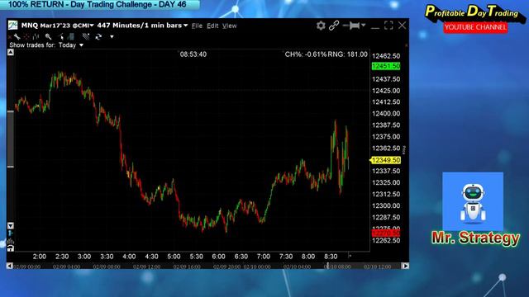Click vertical scroll up arrow at chart left

pos(11,52)
